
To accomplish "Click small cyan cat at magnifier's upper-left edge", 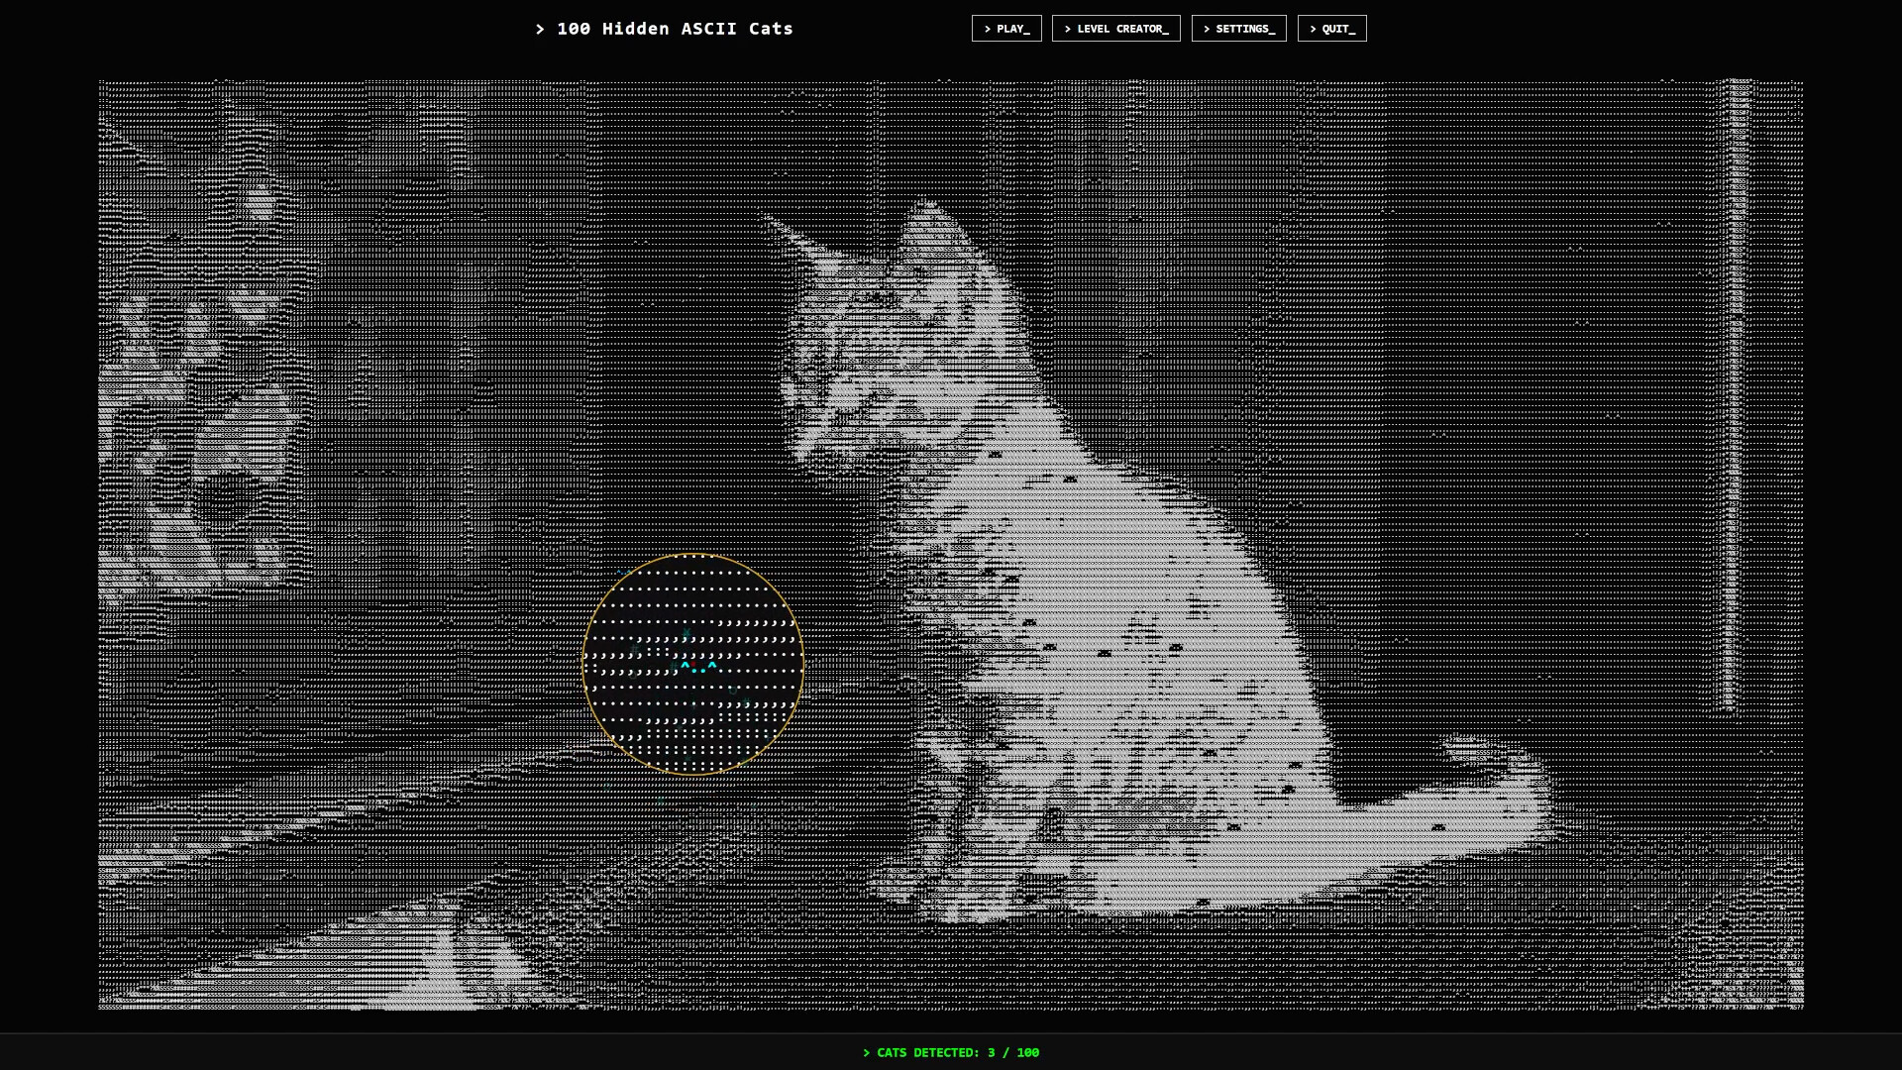I will 624,573.
